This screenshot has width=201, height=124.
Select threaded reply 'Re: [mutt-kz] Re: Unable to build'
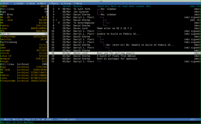click(x=140, y=45)
